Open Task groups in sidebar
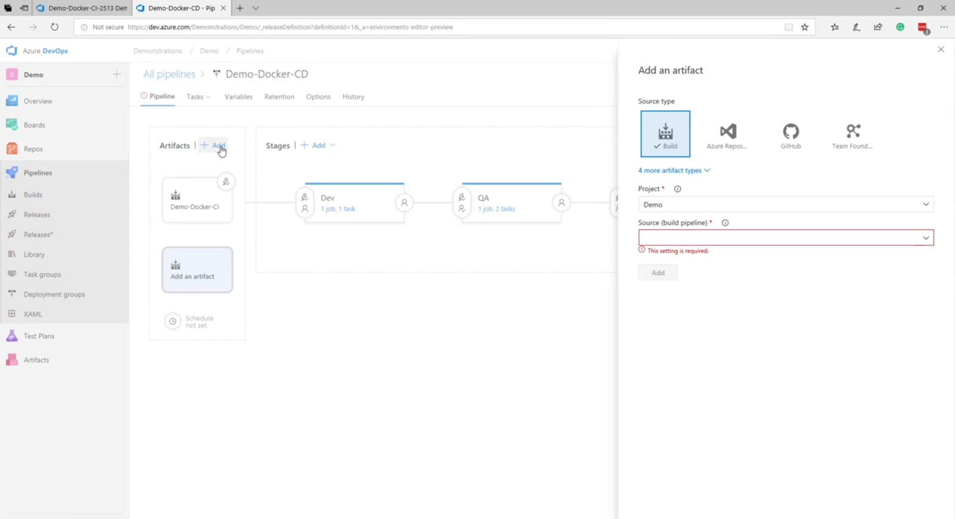 (x=64, y=274)
